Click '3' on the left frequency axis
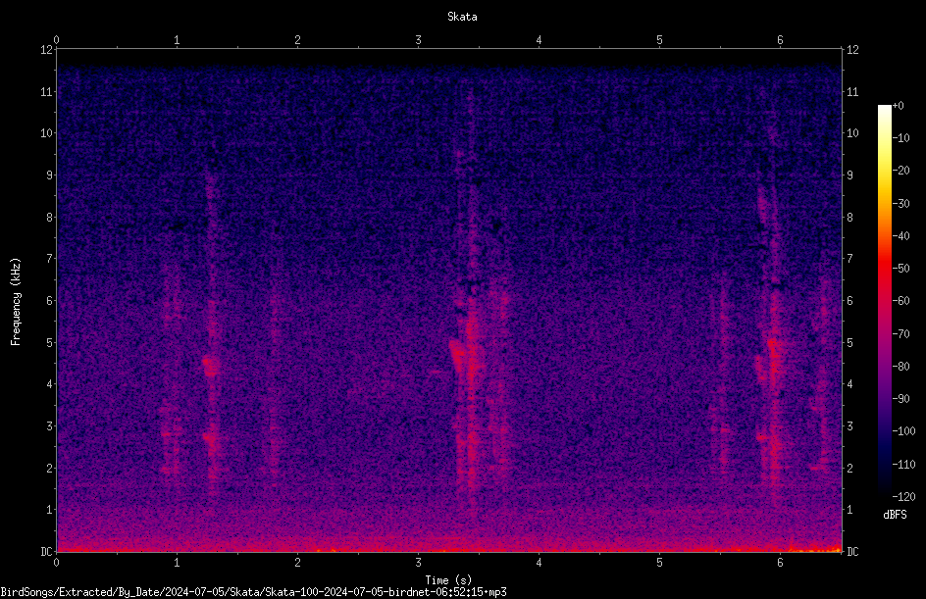This screenshot has width=926, height=599. pos(50,426)
